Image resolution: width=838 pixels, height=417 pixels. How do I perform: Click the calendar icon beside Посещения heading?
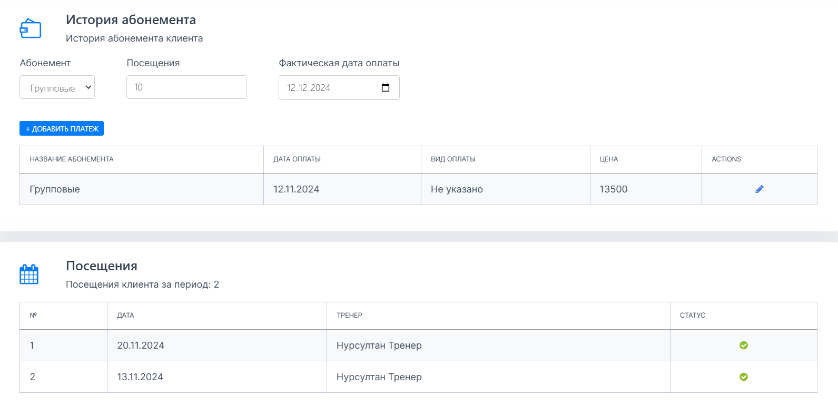(29, 274)
